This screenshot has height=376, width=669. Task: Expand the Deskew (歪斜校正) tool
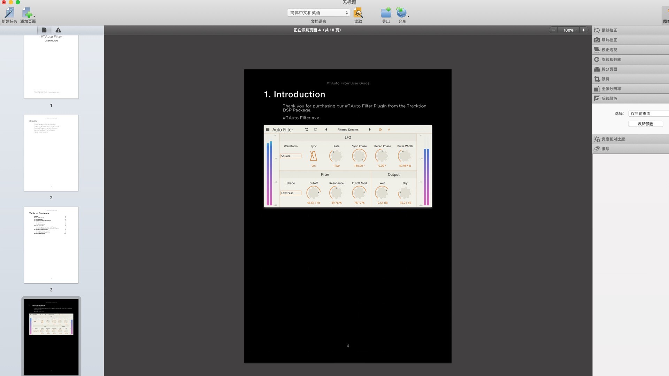pyautogui.click(x=631, y=30)
